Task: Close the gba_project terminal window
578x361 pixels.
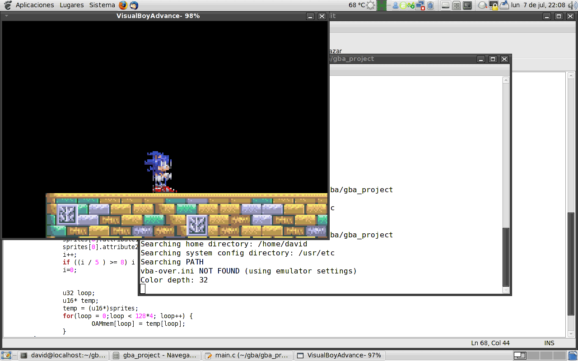Action: tap(504, 59)
